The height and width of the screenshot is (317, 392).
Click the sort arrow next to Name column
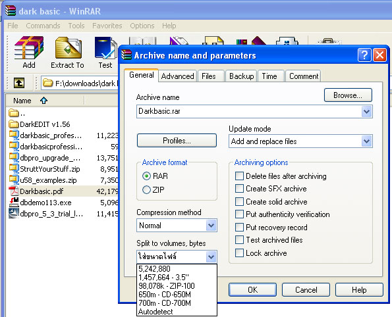click(x=43, y=101)
